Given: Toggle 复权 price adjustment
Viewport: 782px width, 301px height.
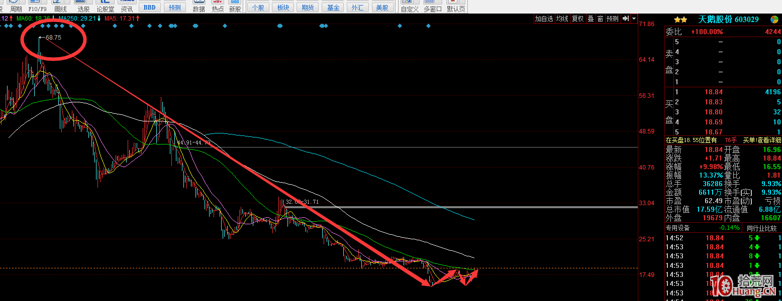Looking at the screenshot, I should pyautogui.click(x=577, y=19).
